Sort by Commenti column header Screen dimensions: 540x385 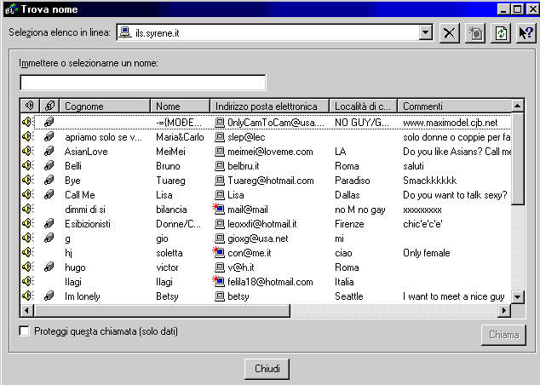455,106
